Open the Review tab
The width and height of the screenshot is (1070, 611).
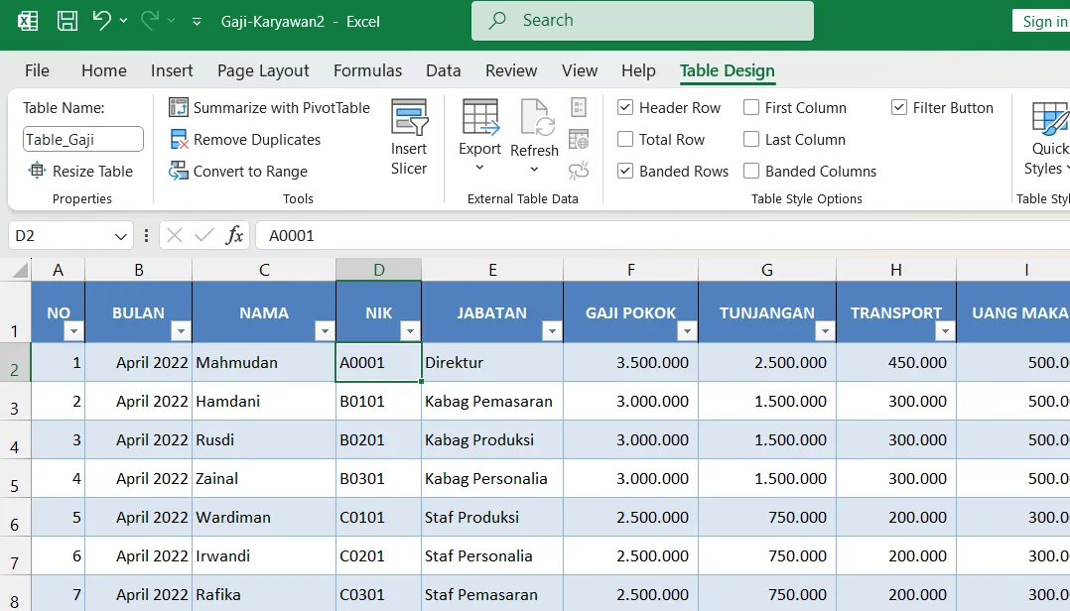tap(511, 71)
